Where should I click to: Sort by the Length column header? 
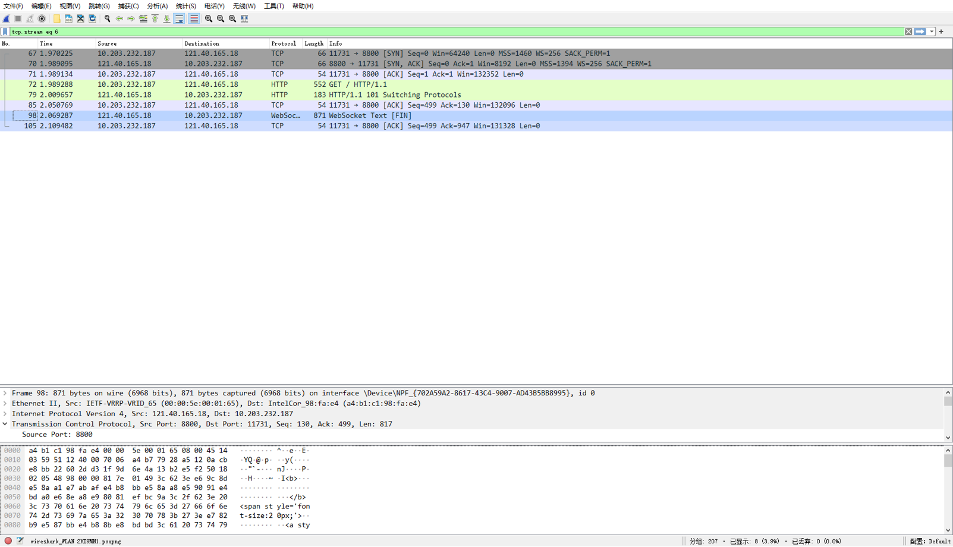pos(315,43)
